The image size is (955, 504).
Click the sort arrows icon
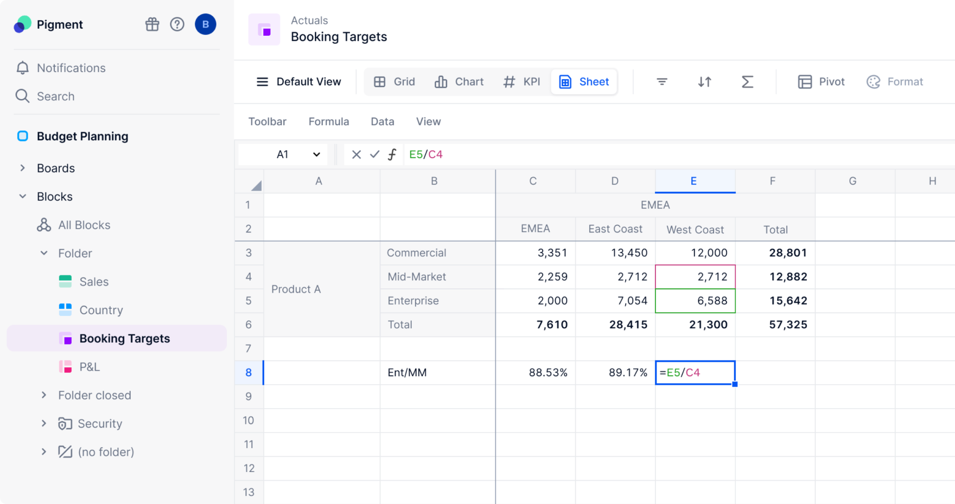pos(704,82)
